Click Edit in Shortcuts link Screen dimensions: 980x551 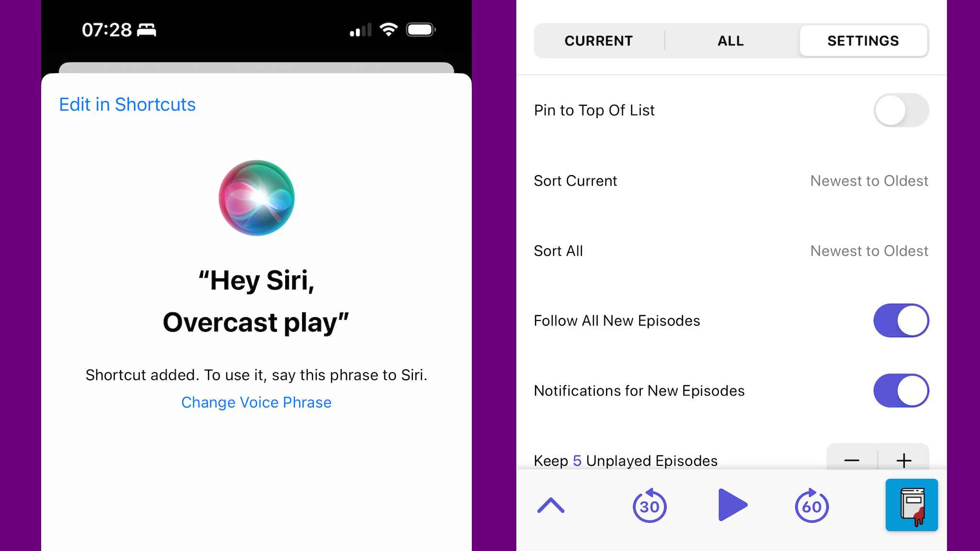click(x=127, y=104)
